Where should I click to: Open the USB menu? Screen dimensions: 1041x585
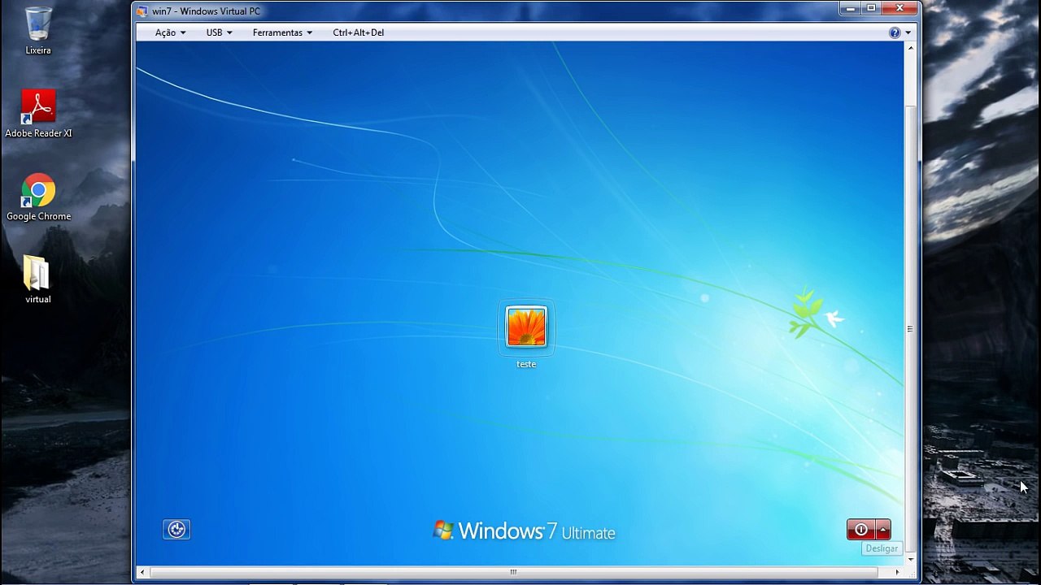click(220, 32)
